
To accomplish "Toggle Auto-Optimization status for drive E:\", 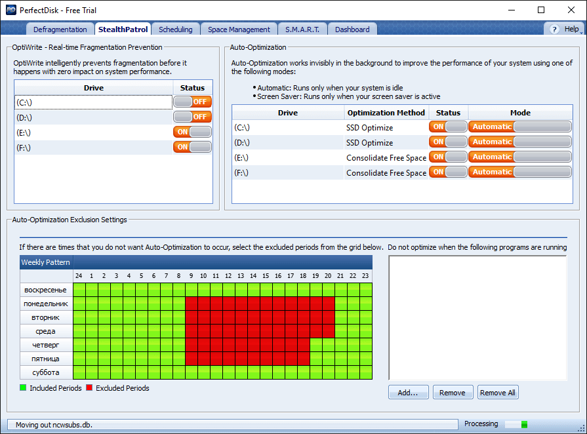I will coord(448,157).
